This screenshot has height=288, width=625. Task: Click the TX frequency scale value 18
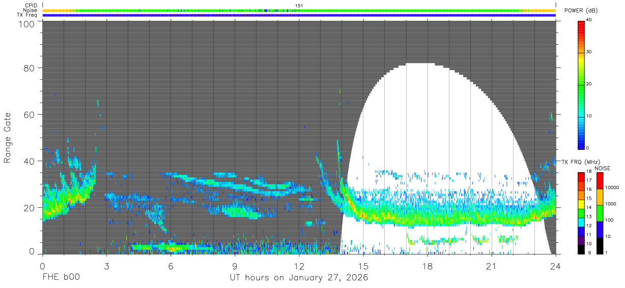589,171
